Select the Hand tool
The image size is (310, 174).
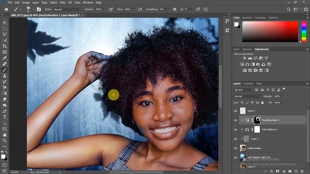point(4,135)
